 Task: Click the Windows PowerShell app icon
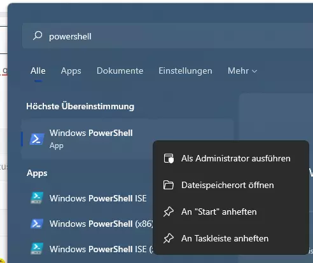click(x=37, y=139)
